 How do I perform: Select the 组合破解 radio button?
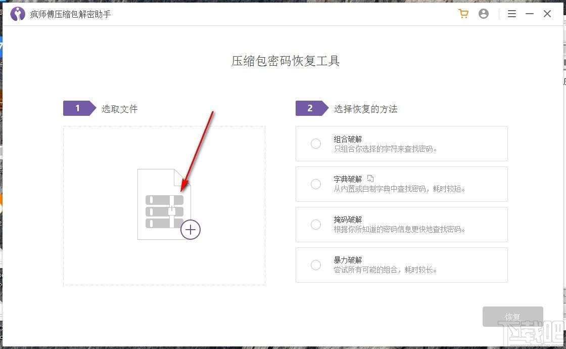coord(316,144)
